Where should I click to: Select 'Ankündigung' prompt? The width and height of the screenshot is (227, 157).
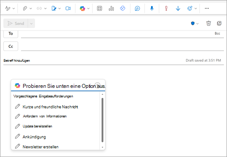[x=34, y=137]
